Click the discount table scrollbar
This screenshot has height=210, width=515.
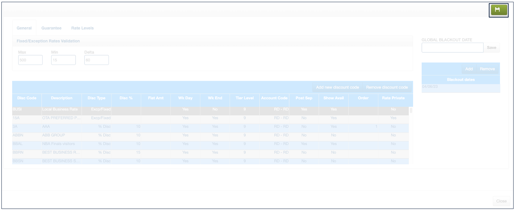tap(411, 111)
